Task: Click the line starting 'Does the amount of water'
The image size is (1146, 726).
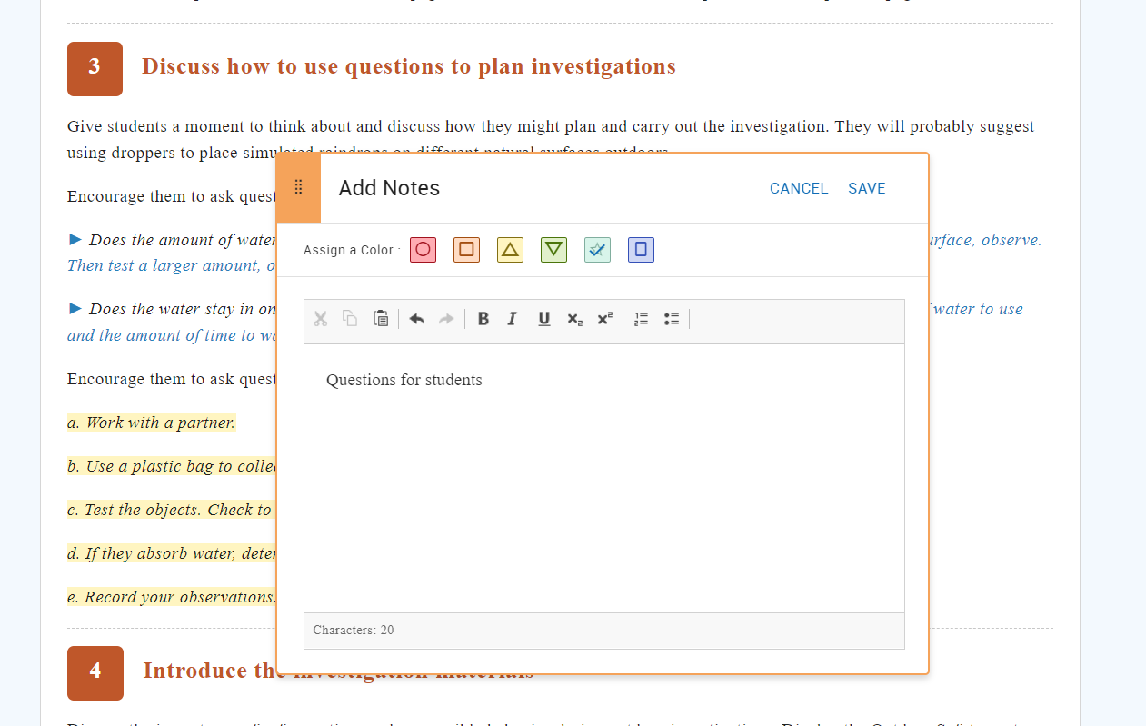Action: coord(183,240)
